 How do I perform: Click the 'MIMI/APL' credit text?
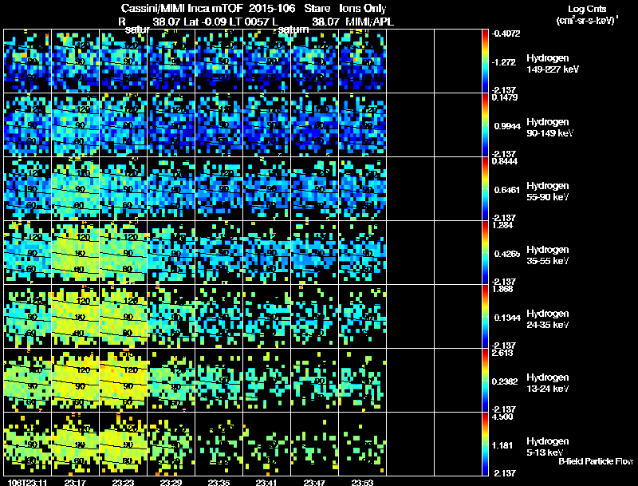click(x=369, y=22)
